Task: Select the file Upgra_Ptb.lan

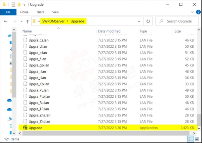Action: click(39, 97)
